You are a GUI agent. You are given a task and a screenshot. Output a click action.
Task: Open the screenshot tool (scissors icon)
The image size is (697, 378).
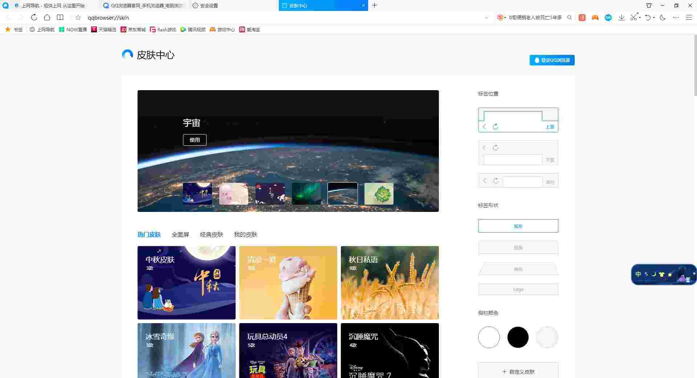pos(633,17)
